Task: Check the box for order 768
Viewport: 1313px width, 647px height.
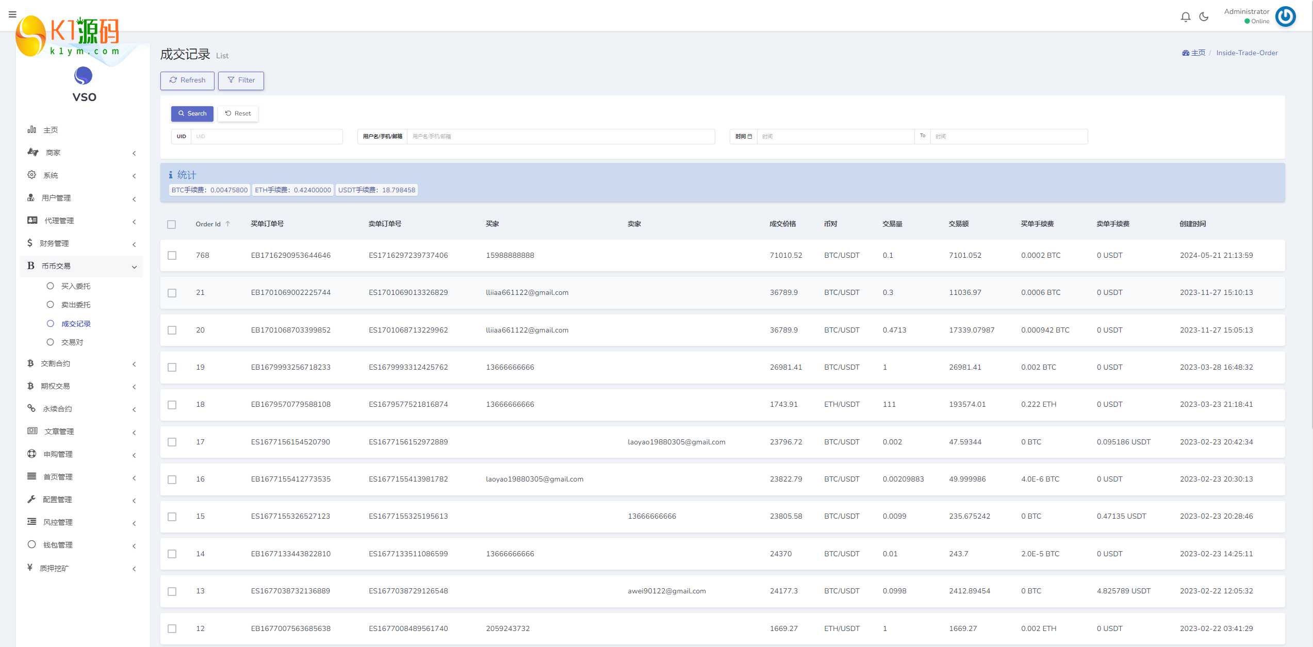Action: (x=172, y=256)
